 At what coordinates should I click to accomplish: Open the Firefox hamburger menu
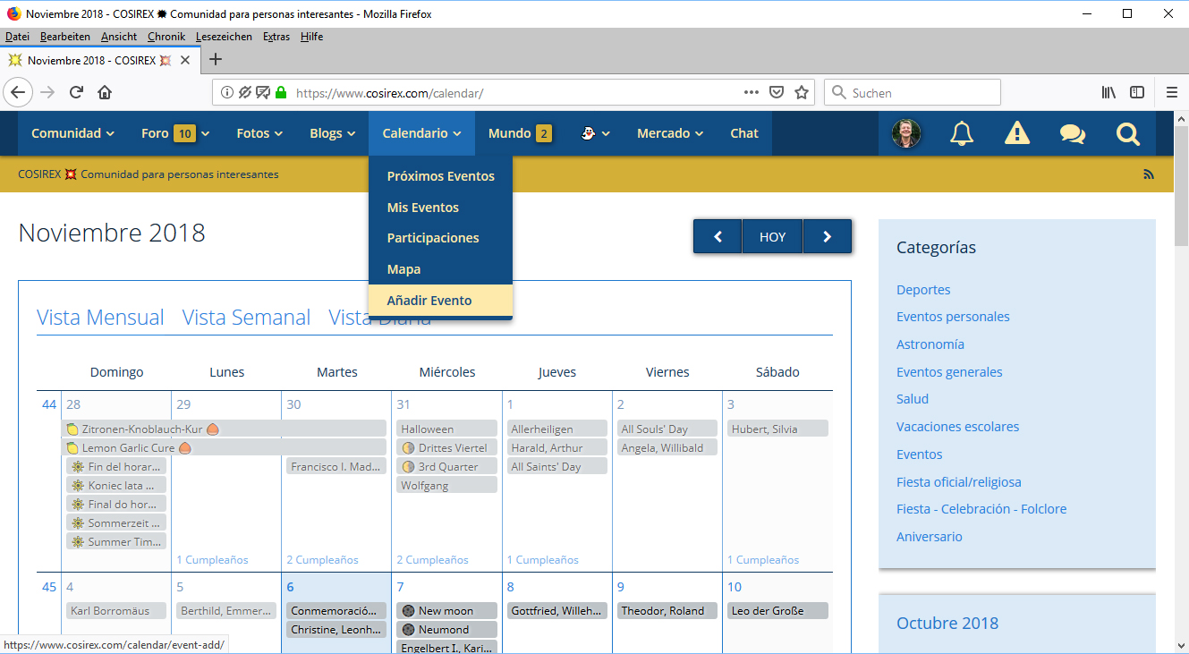coord(1172,92)
